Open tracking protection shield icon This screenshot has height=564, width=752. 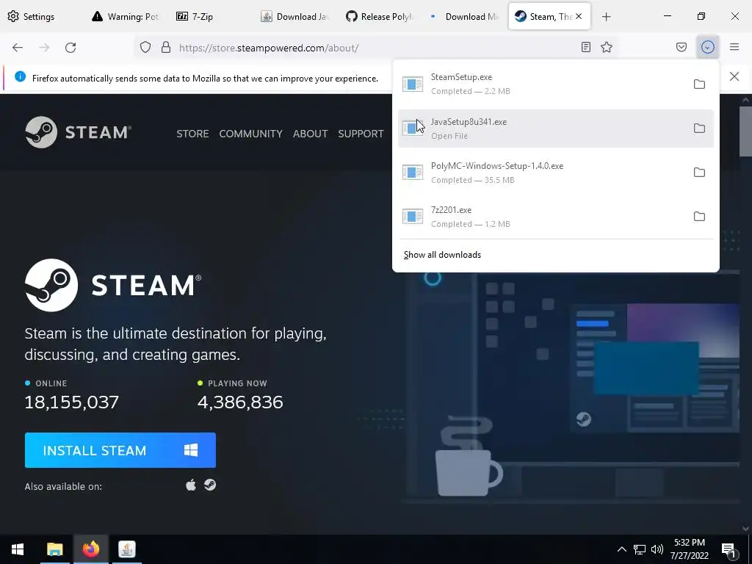pyautogui.click(x=145, y=48)
